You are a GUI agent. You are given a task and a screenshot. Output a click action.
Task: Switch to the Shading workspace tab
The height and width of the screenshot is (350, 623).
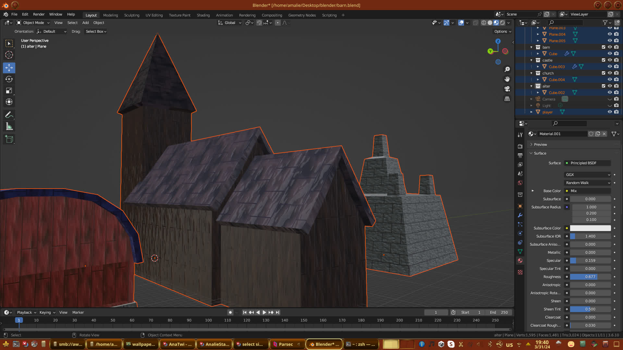tap(203, 15)
